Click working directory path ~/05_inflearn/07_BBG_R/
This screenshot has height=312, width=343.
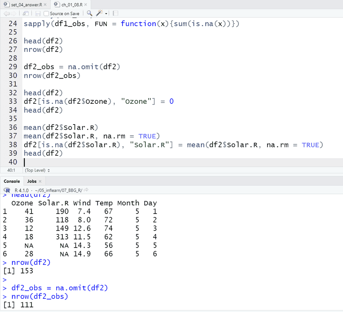[x=58, y=190]
